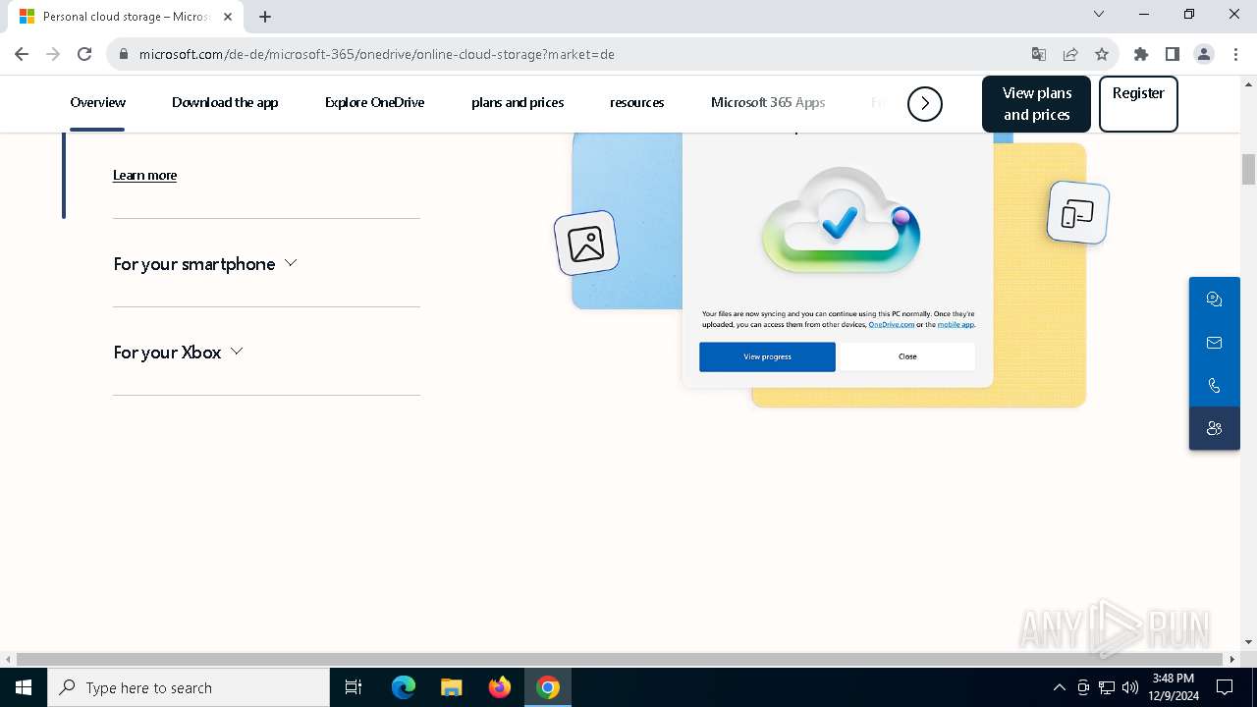Open the Explore OneDrive tab
This screenshot has height=707, width=1257.
[x=374, y=102]
